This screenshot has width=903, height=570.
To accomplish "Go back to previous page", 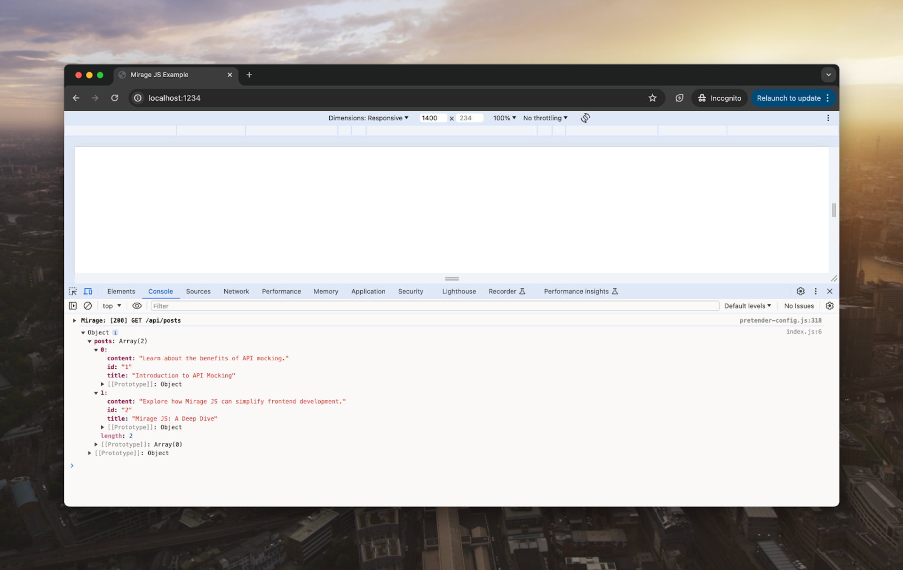I will coord(76,98).
